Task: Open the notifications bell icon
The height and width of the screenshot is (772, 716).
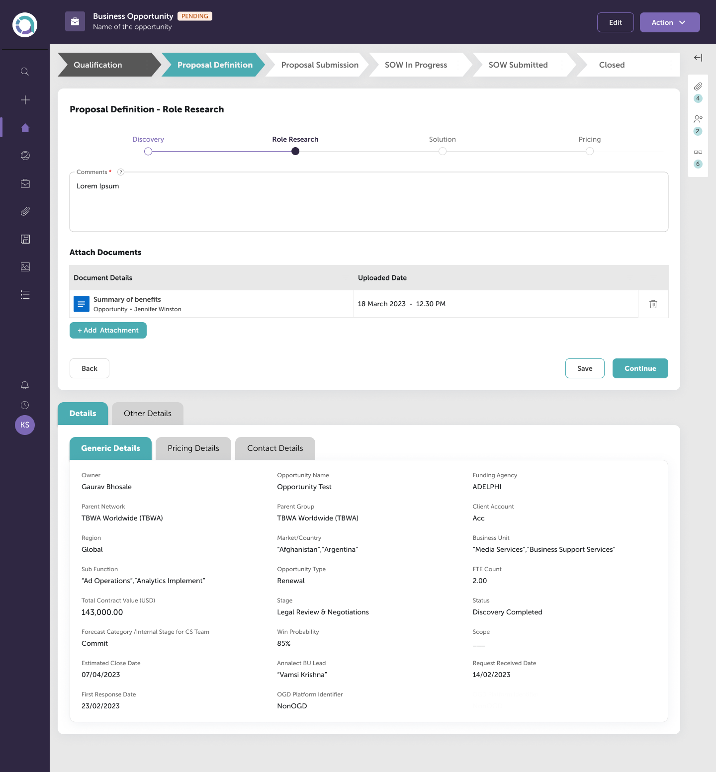Action: (x=25, y=385)
